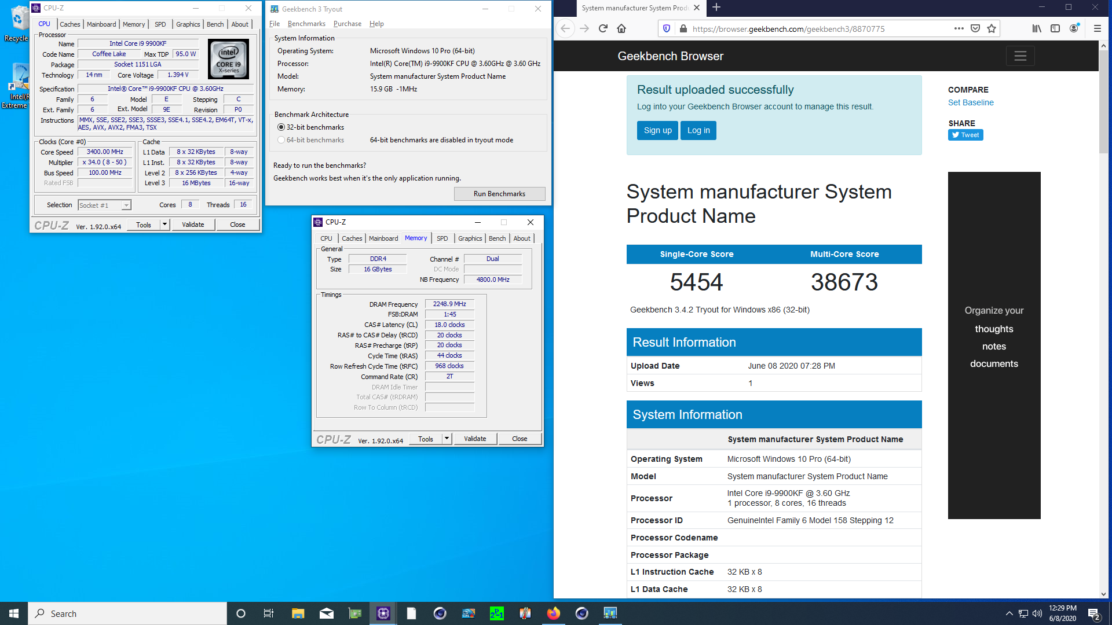
Task: Switch to CPU-Z taskbar icon
Action: tap(383, 613)
